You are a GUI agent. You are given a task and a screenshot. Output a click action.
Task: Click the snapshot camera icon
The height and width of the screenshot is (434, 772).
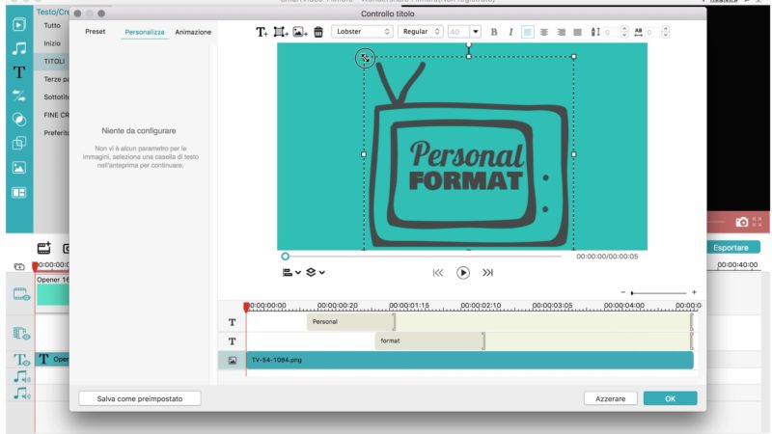(x=742, y=222)
